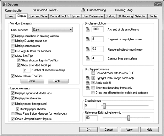Click the drawing icon next to Segments in a polyline curve
This screenshot has height=136, width=164.
pyautogui.click(x=88, y=39)
